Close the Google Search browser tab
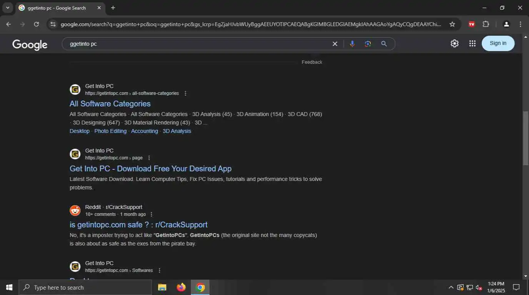The width and height of the screenshot is (529, 295). (x=99, y=8)
